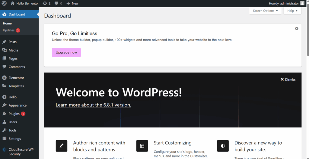Click the Elementor icon in sidebar
The width and height of the screenshot is (309, 159).
(4, 78)
